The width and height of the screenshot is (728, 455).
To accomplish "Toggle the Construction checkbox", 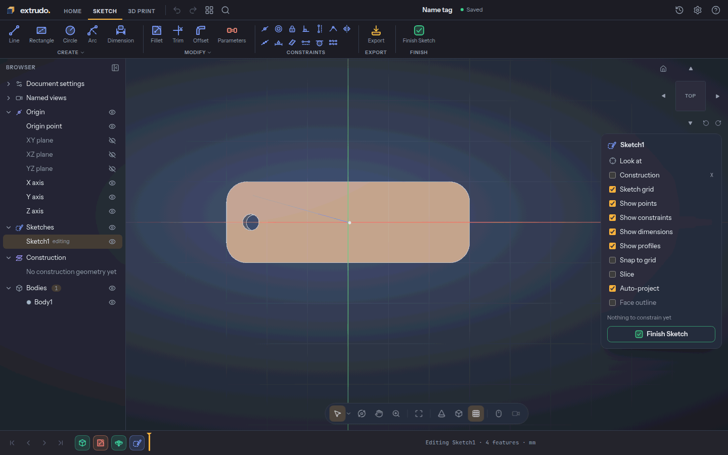I will tap(613, 175).
